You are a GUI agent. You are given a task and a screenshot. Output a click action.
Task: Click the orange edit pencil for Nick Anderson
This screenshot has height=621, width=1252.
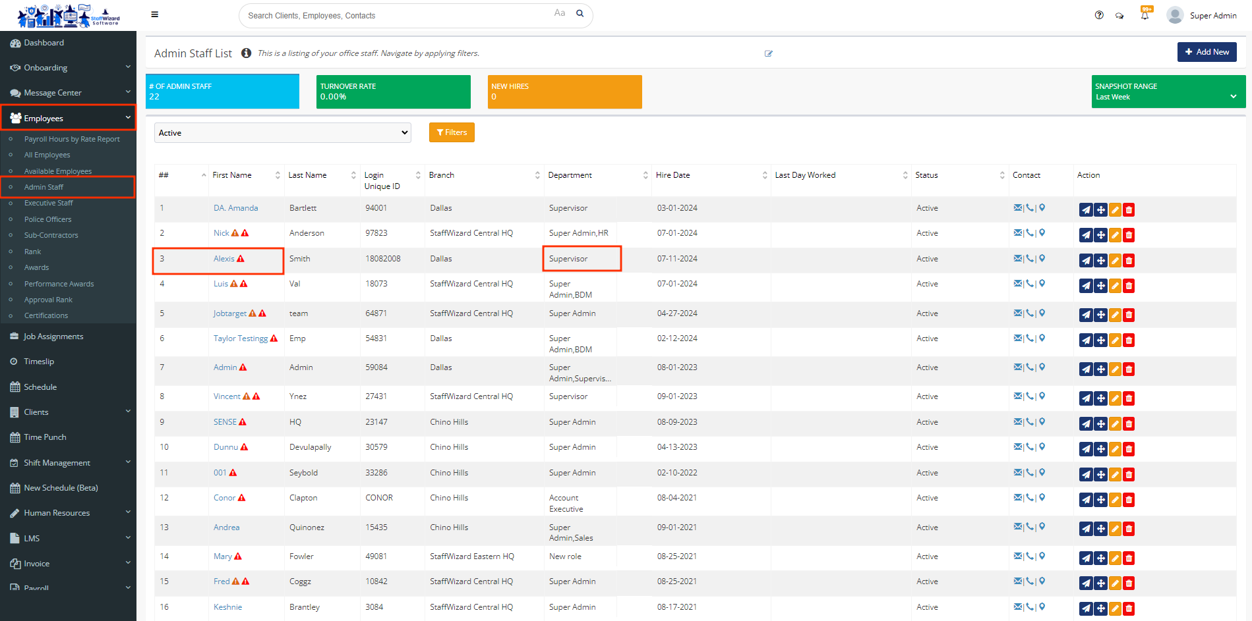tap(1115, 235)
